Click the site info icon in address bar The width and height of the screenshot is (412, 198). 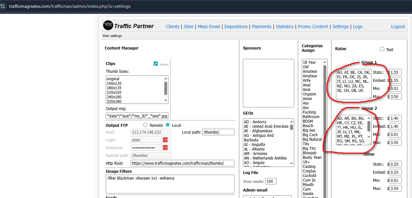click(x=3, y=6)
